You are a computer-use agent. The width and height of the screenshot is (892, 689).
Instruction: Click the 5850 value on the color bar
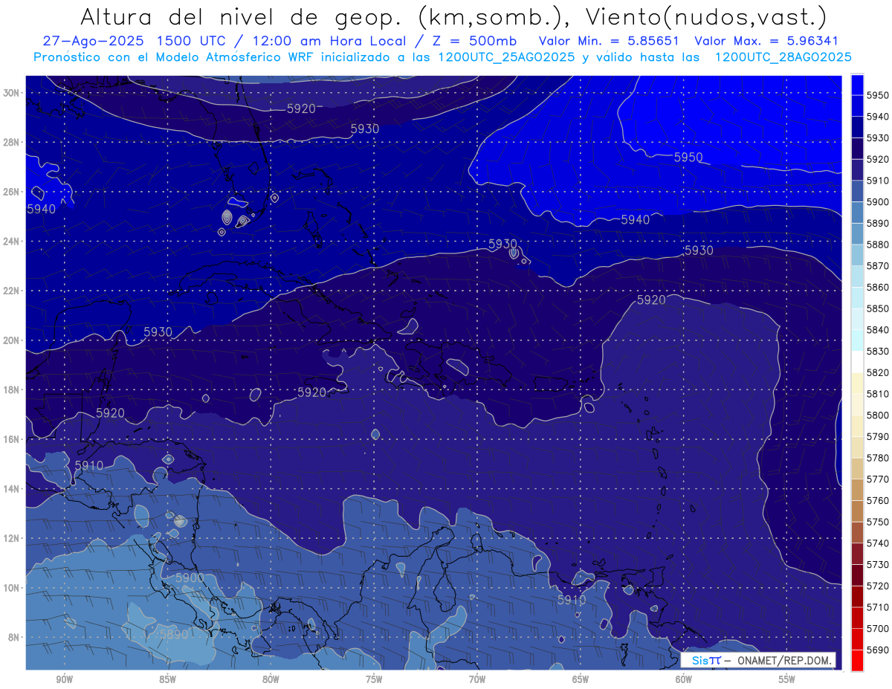click(877, 308)
